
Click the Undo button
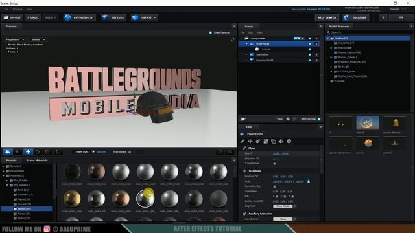coord(33,17)
